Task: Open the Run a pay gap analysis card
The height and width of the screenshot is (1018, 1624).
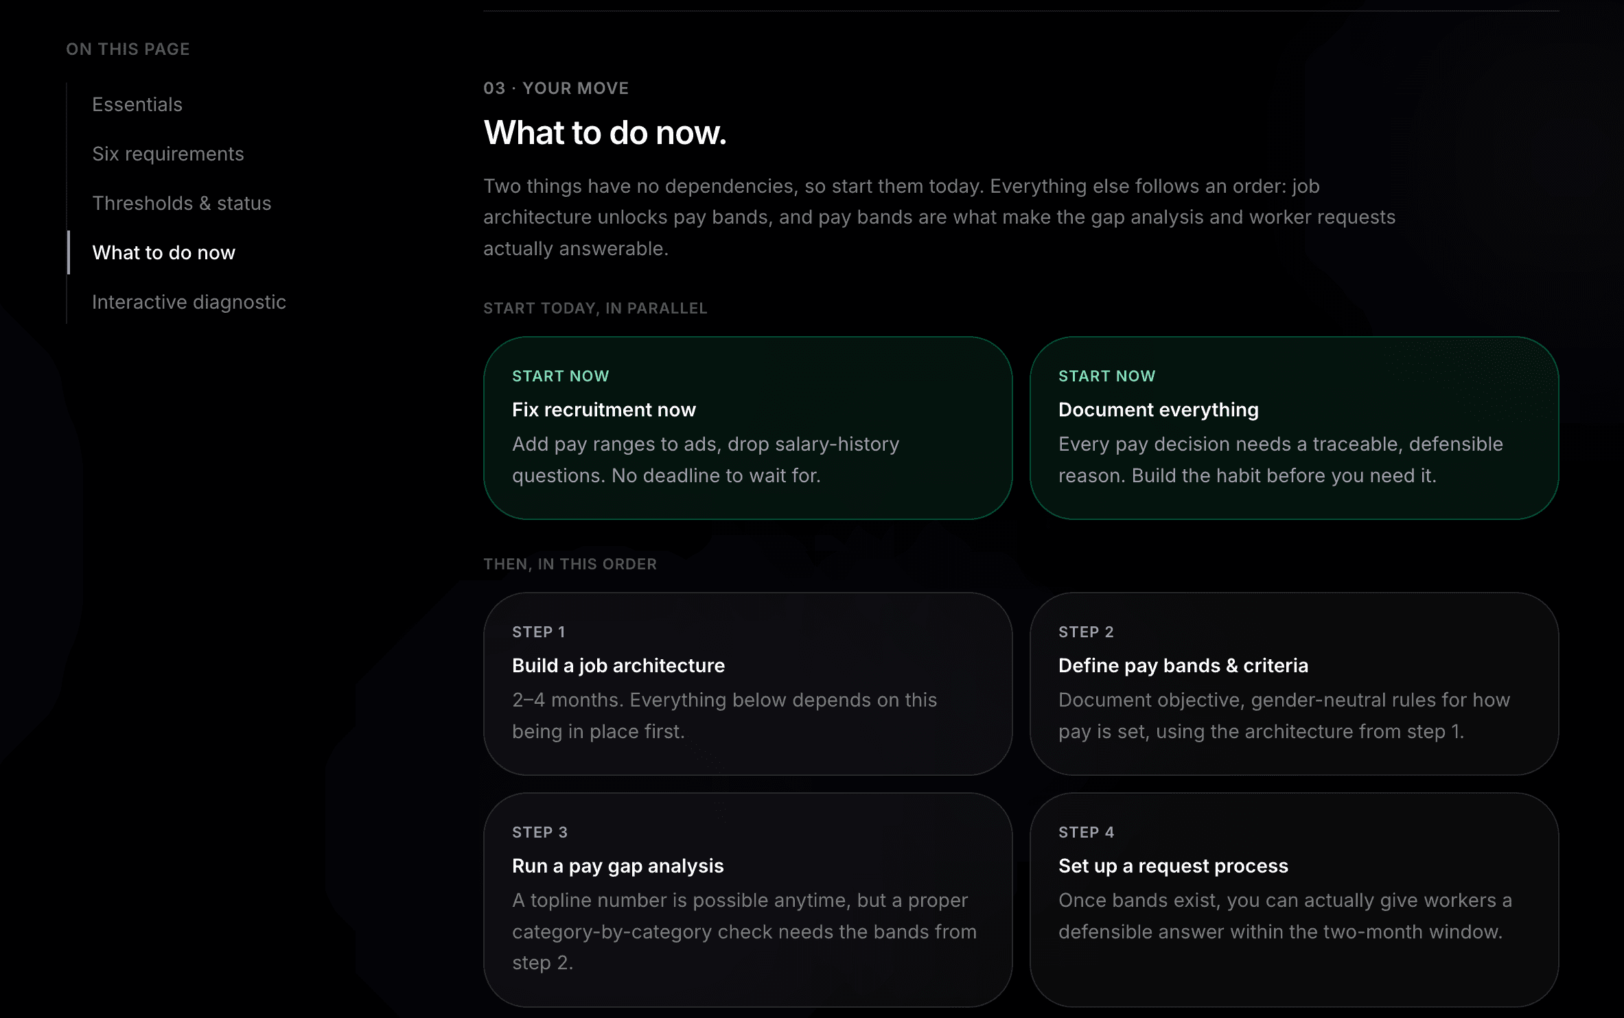Action: point(747,900)
